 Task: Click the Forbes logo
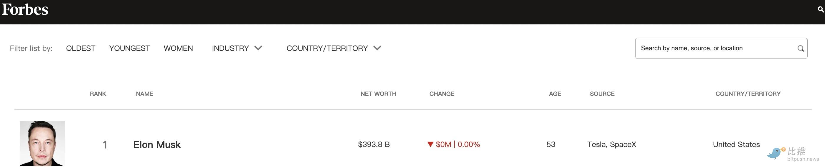pos(25,10)
